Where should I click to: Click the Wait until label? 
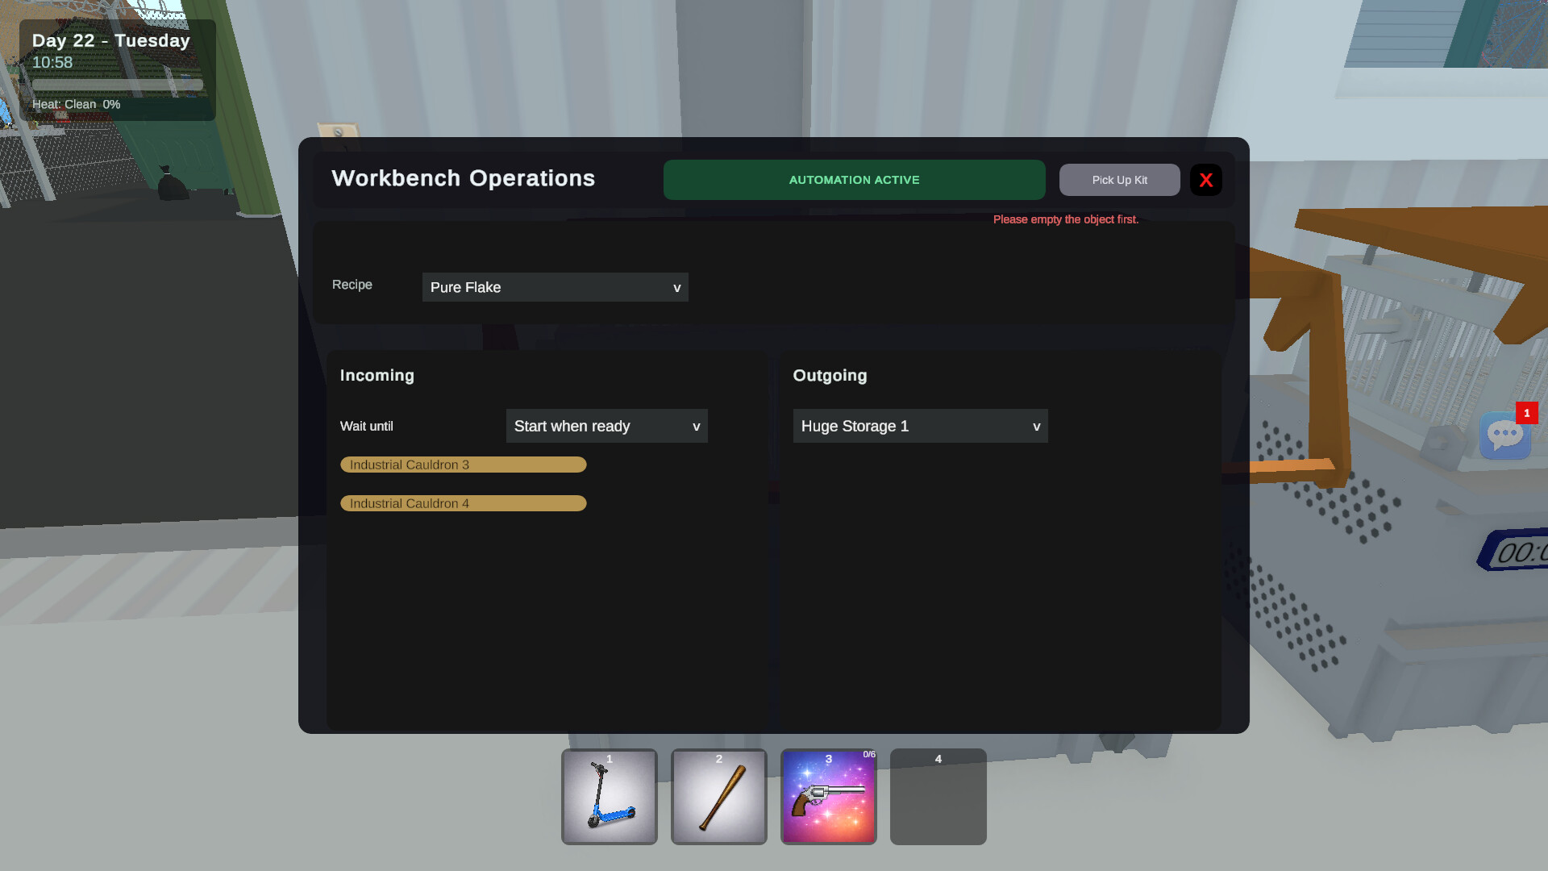367,426
